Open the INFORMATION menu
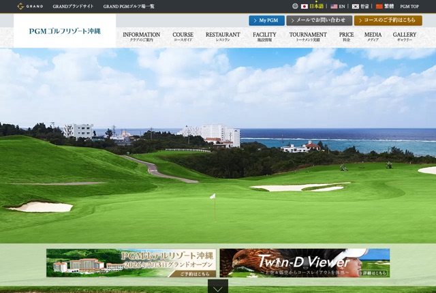Screen dimensions: 436x293 [141, 37]
